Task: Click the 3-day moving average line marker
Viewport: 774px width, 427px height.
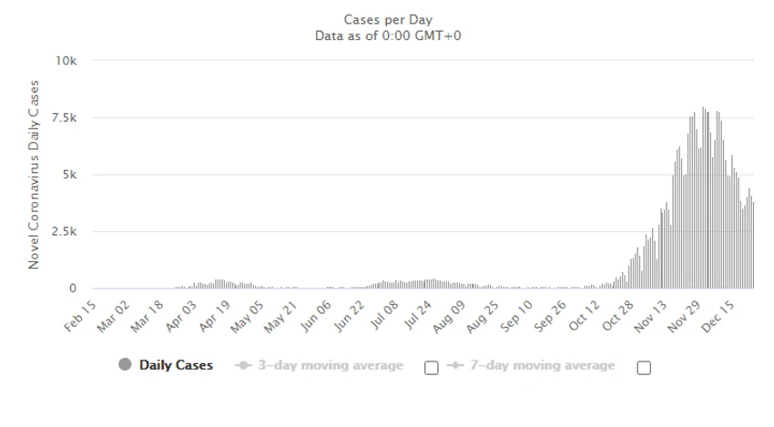Action: click(x=243, y=365)
